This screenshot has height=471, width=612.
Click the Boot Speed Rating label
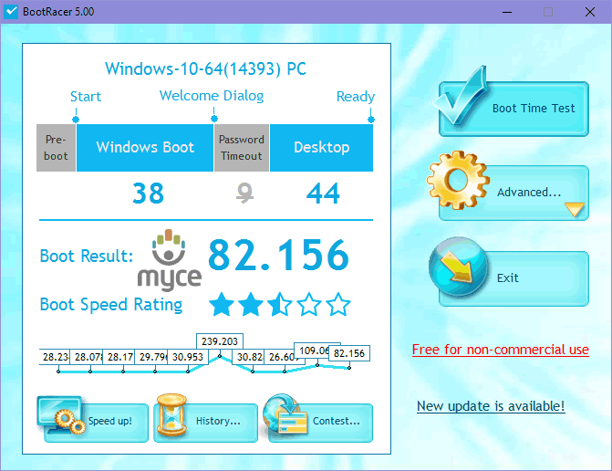[111, 305]
